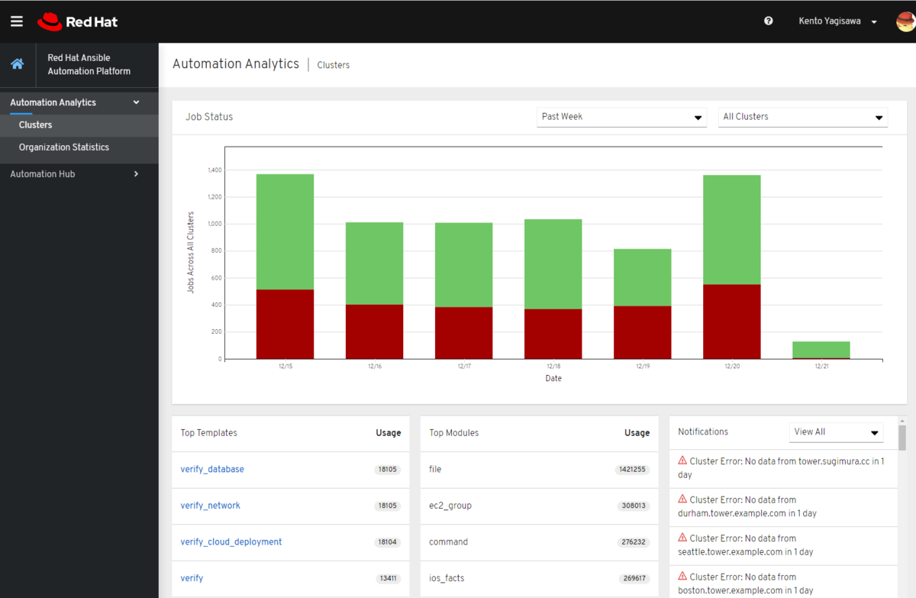Click the ios_facts module row

(x=539, y=578)
